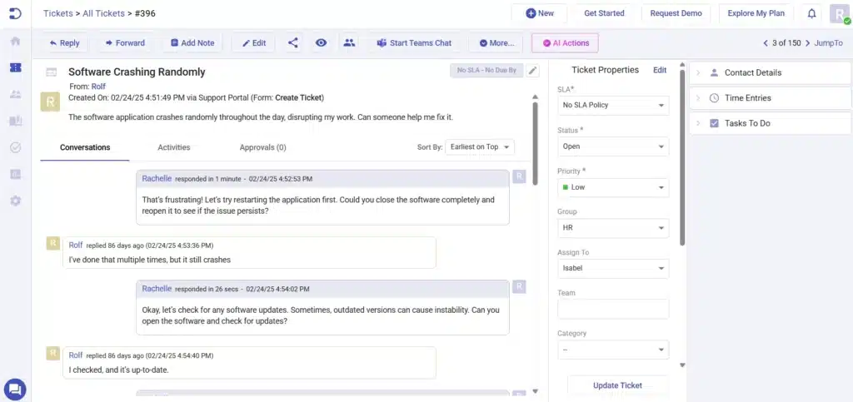
Task: Click the share ticket icon
Action: coord(292,42)
